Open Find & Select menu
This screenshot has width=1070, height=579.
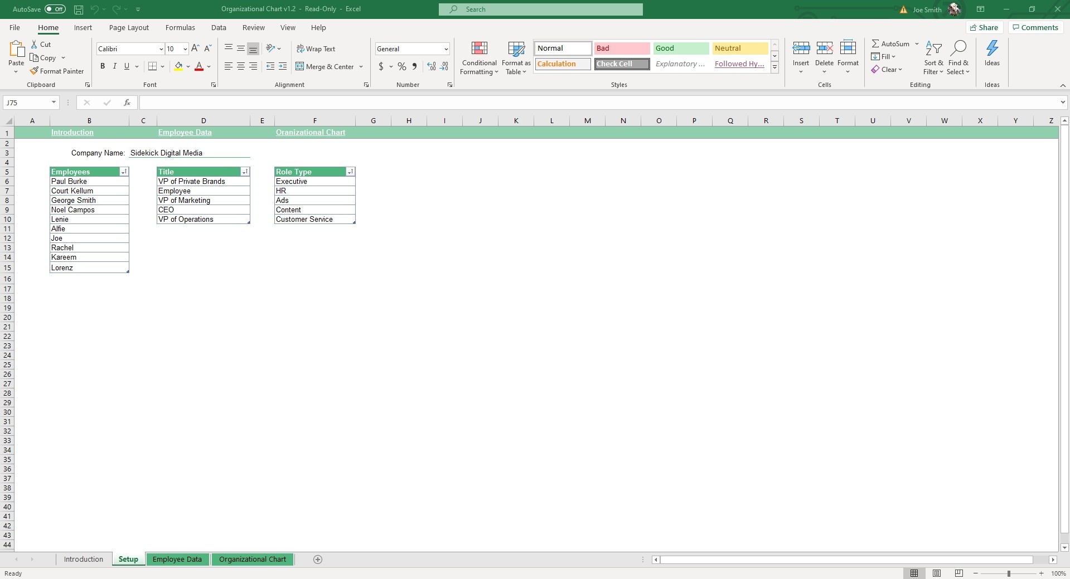(958, 58)
